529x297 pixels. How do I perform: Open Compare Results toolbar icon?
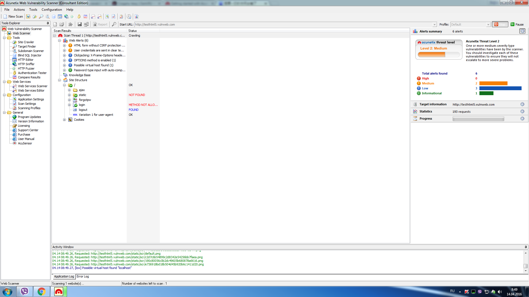[x=85, y=16]
